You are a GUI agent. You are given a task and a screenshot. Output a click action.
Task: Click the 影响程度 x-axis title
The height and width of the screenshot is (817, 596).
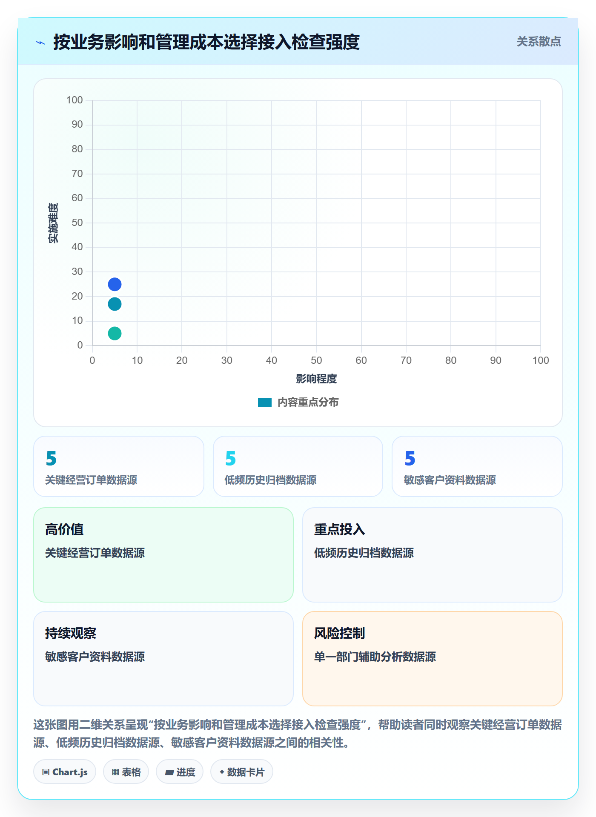point(316,379)
